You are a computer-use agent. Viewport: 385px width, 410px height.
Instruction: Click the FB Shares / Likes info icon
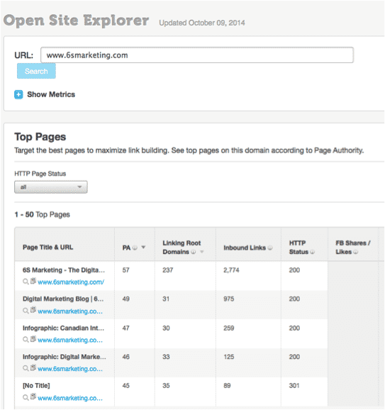[x=355, y=252]
